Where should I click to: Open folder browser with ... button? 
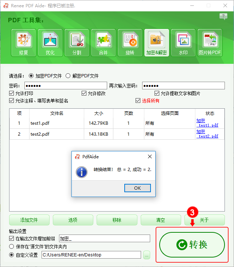coord(147,255)
